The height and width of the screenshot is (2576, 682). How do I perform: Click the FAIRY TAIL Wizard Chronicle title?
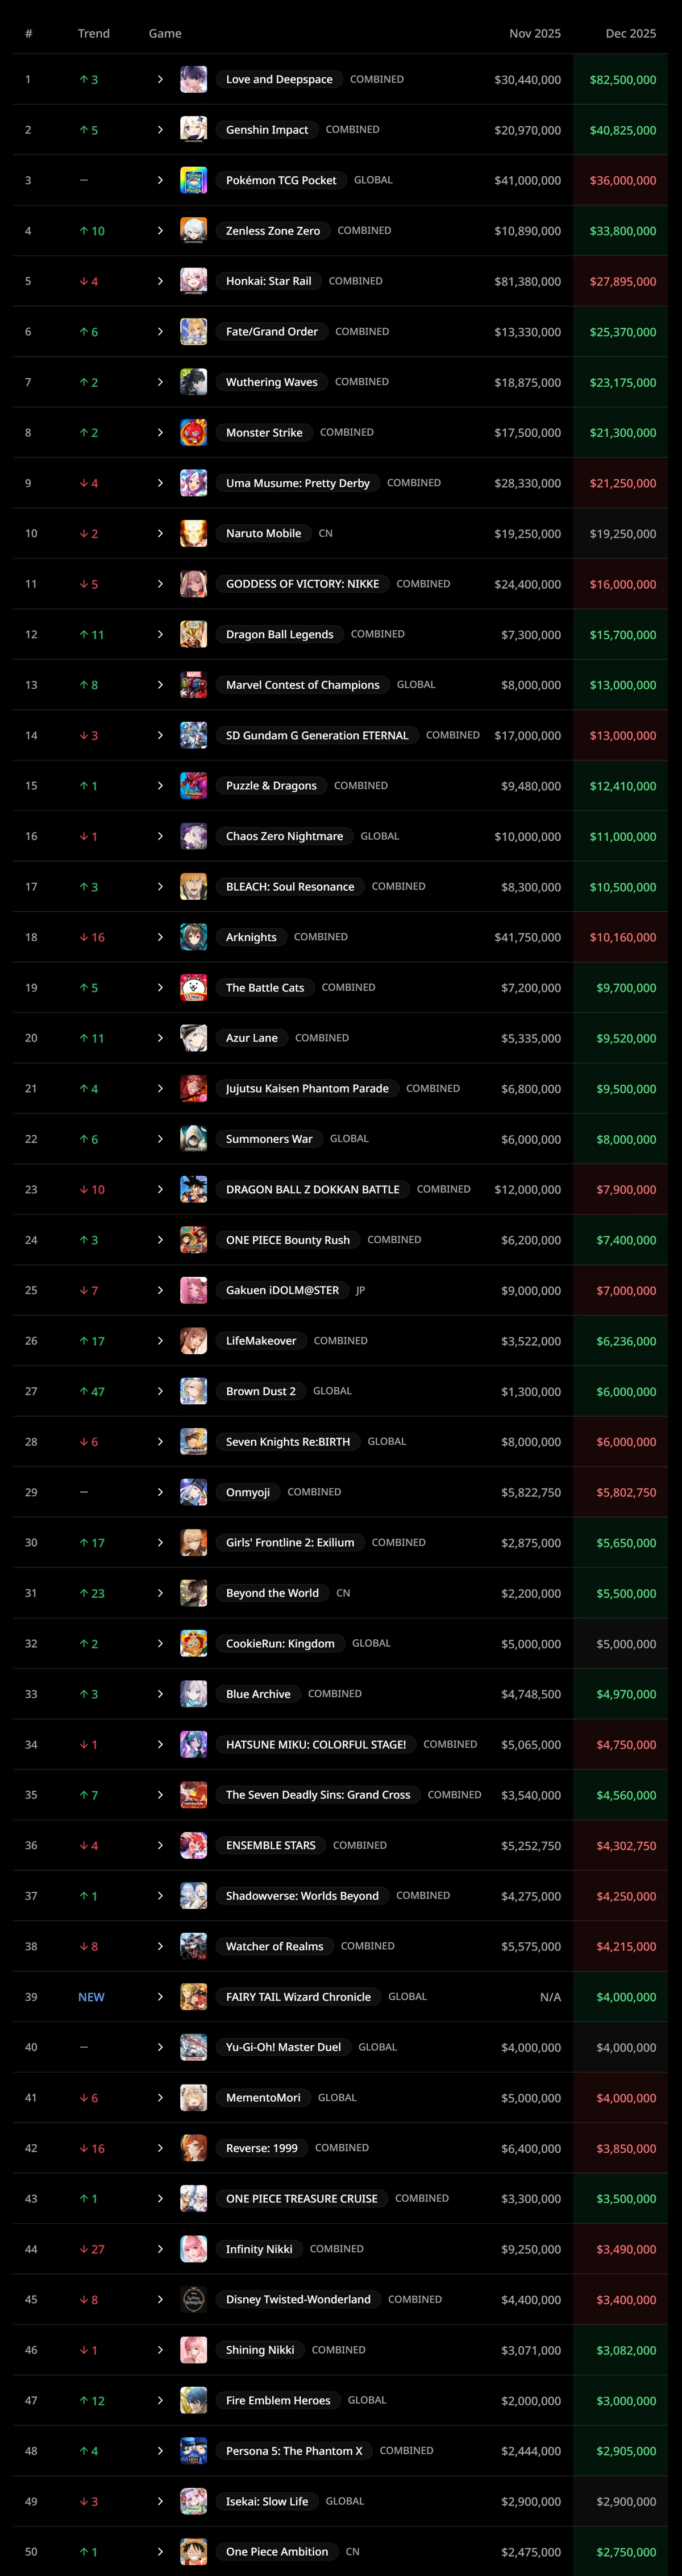click(298, 1998)
